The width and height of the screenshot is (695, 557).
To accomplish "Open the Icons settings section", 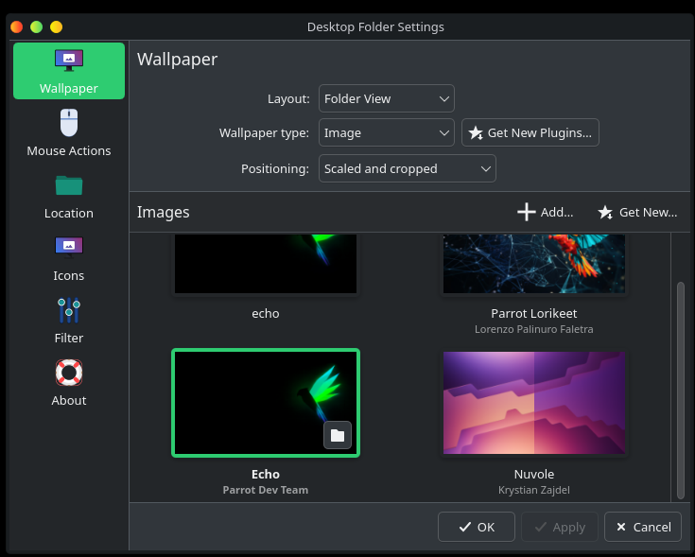I will click(69, 258).
